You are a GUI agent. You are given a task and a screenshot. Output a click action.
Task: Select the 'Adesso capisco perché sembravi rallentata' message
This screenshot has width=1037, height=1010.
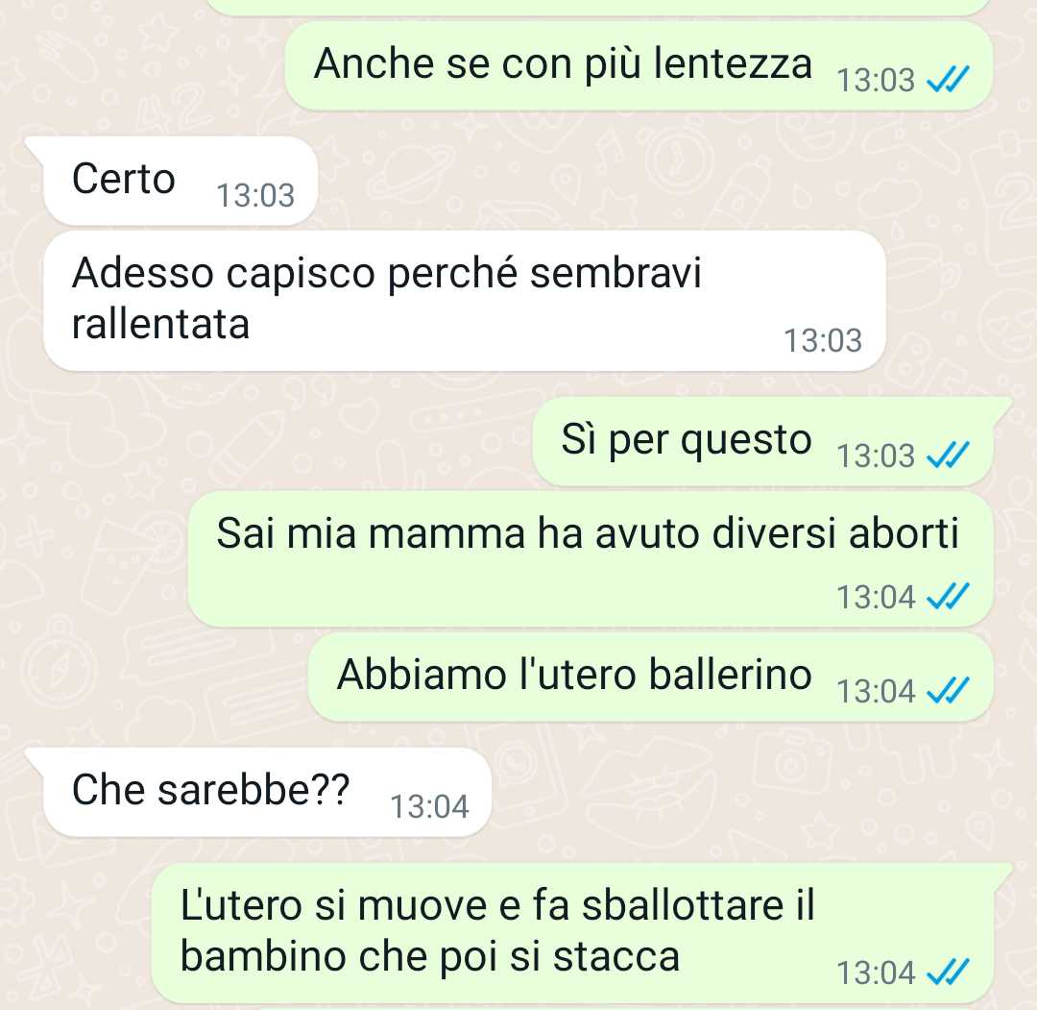[x=464, y=301]
